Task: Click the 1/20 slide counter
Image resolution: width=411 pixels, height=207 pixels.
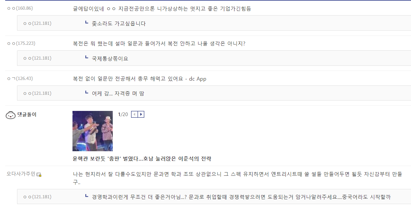Action: (123, 114)
